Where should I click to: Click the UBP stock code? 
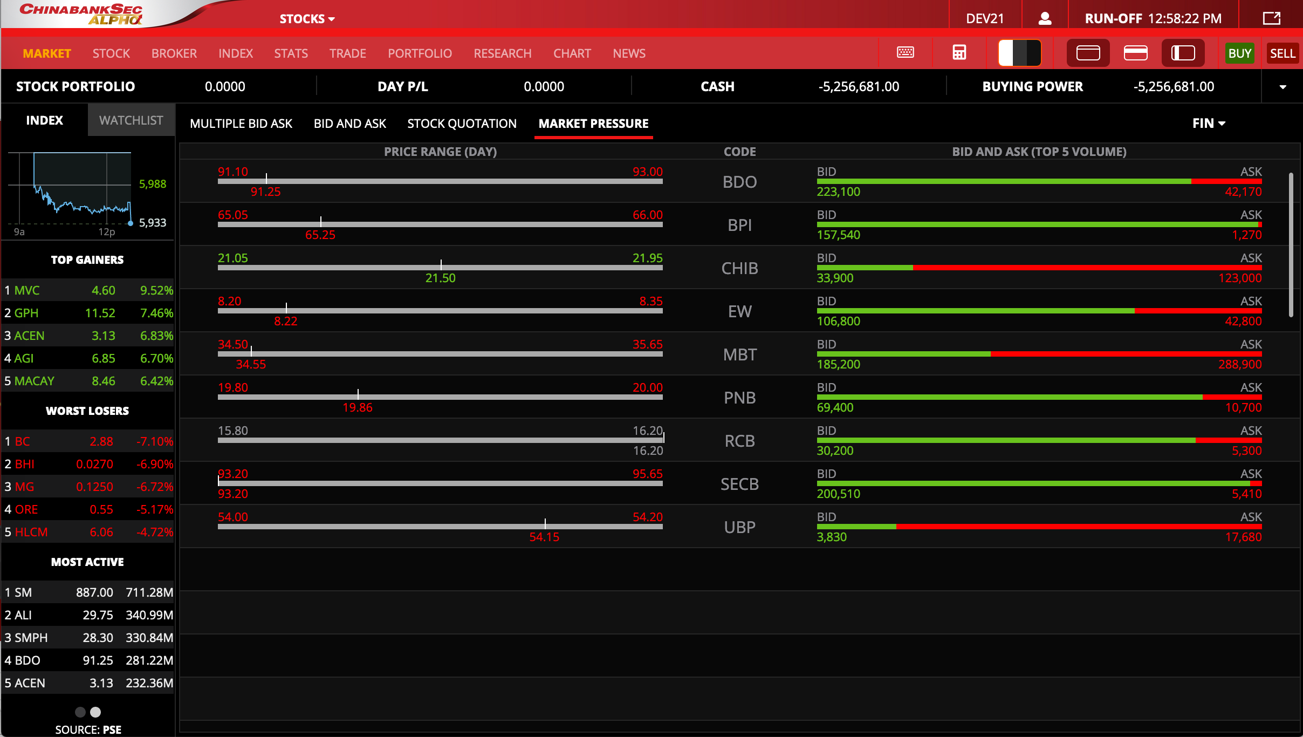tap(739, 527)
